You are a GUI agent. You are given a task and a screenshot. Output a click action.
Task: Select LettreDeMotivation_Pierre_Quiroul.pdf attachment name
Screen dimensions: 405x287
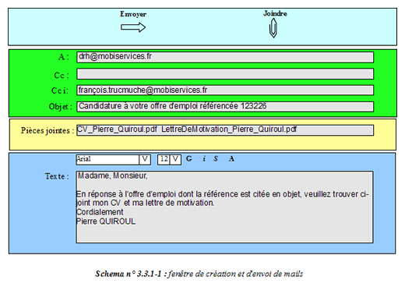[x=229, y=129]
